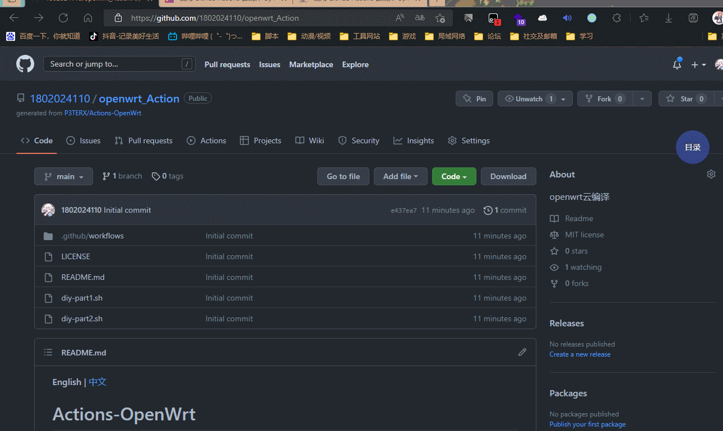Click the Go to file button

pyautogui.click(x=343, y=176)
